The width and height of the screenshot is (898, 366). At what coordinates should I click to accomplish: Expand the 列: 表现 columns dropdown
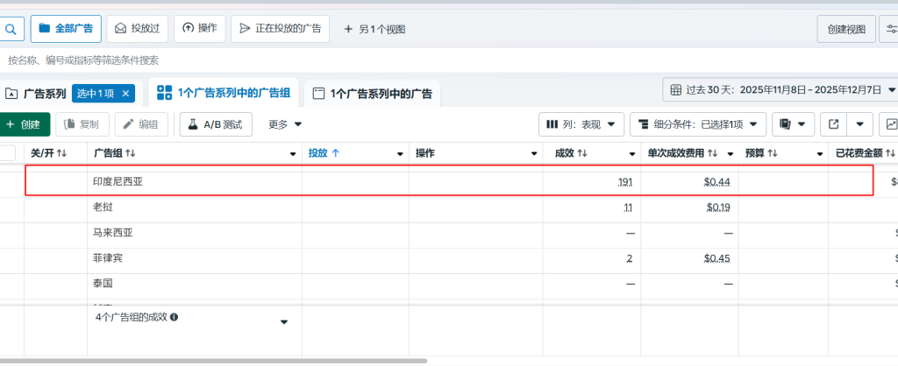(x=581, y=124)
